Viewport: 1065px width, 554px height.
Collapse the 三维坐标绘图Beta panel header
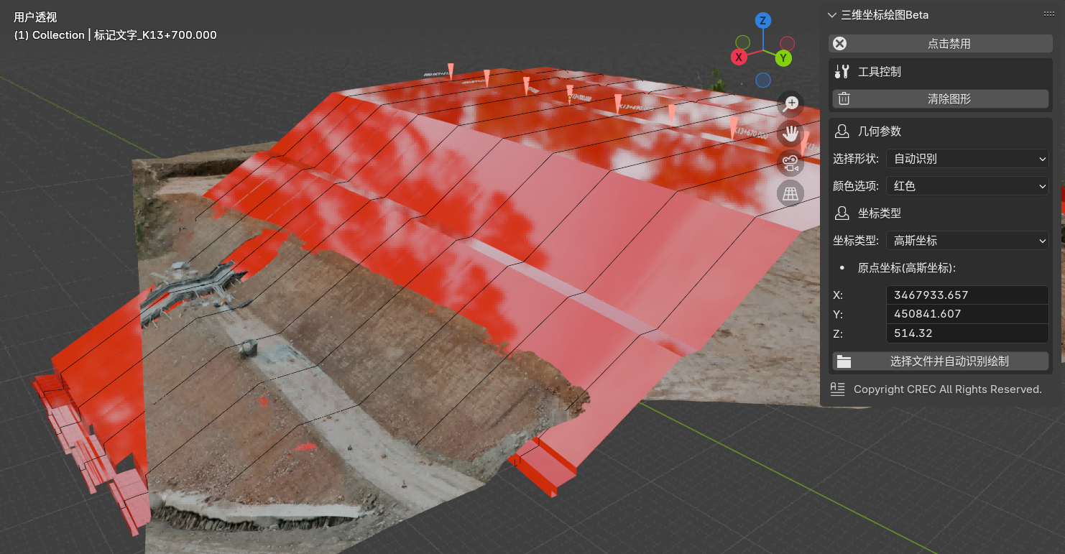[x=832, y=15]
